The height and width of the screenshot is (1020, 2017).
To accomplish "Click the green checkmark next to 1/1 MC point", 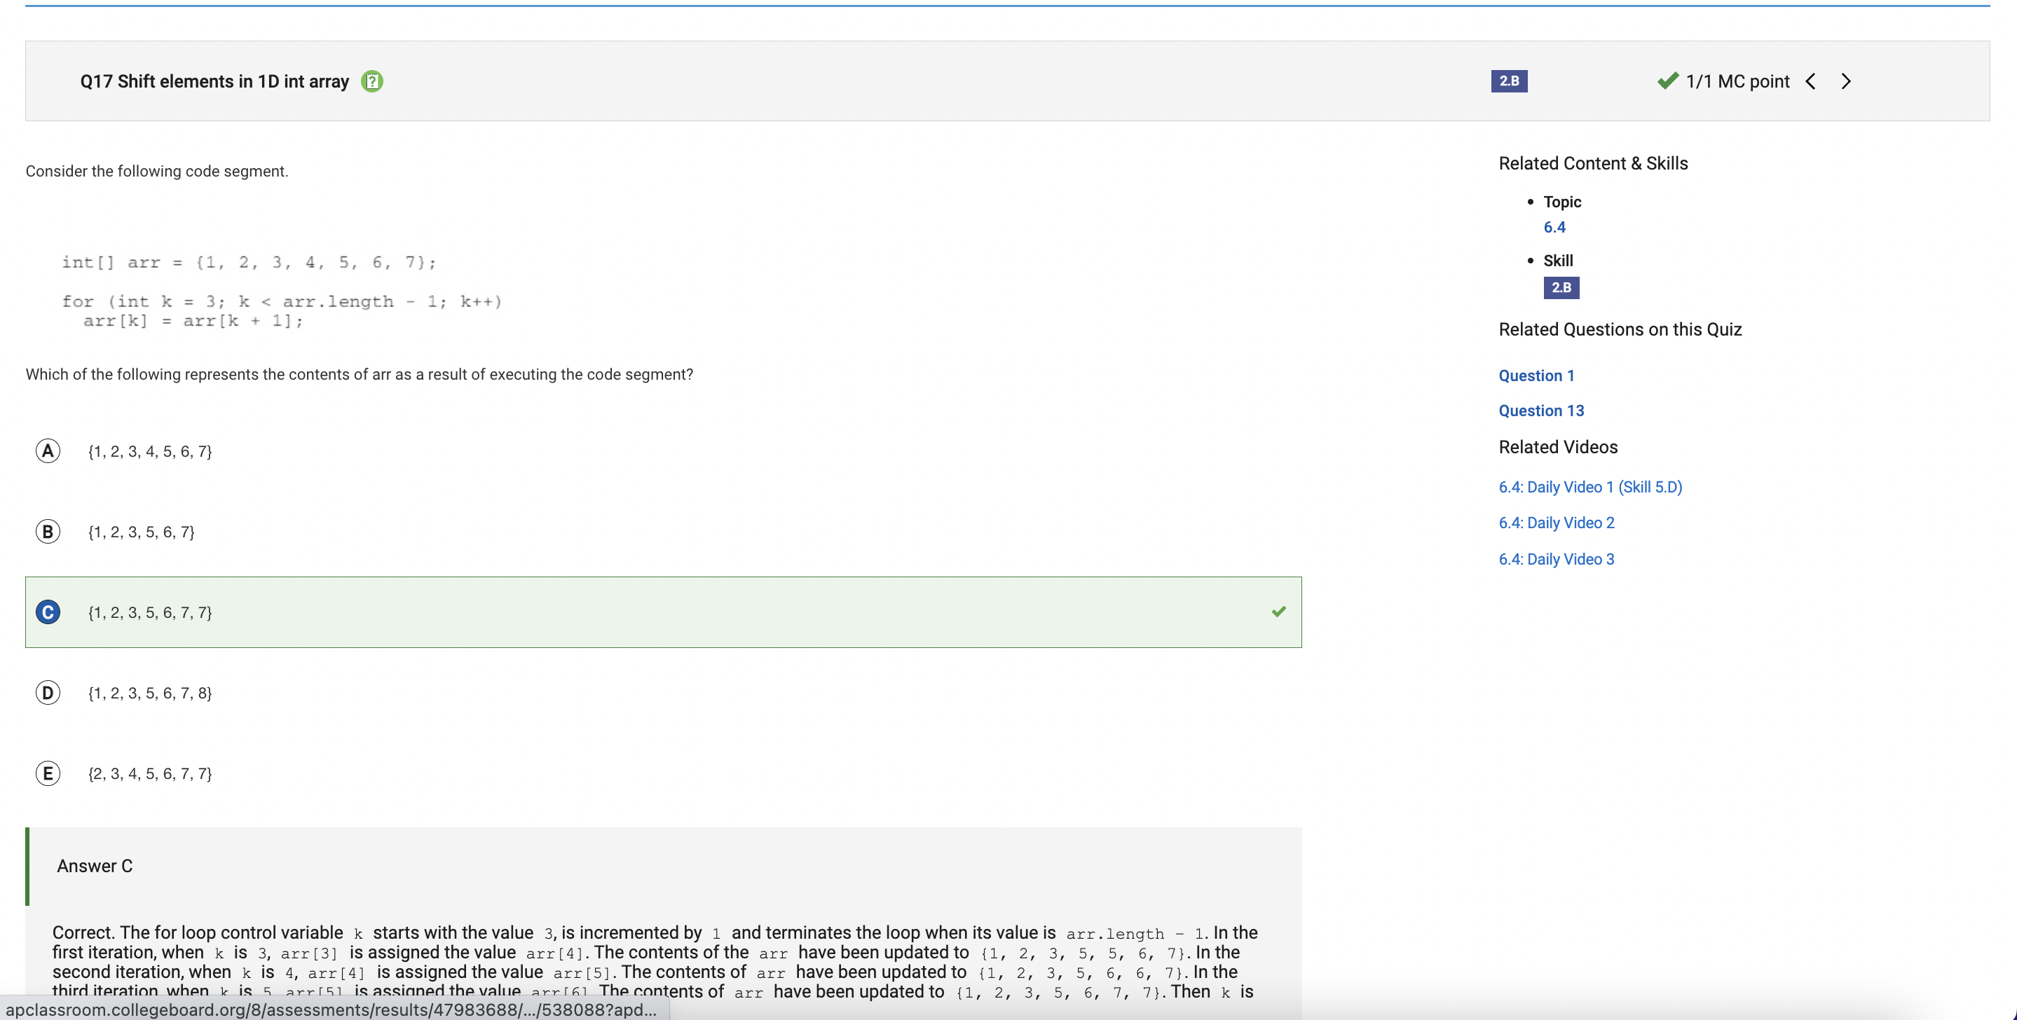I will [x=1668, y=81].
